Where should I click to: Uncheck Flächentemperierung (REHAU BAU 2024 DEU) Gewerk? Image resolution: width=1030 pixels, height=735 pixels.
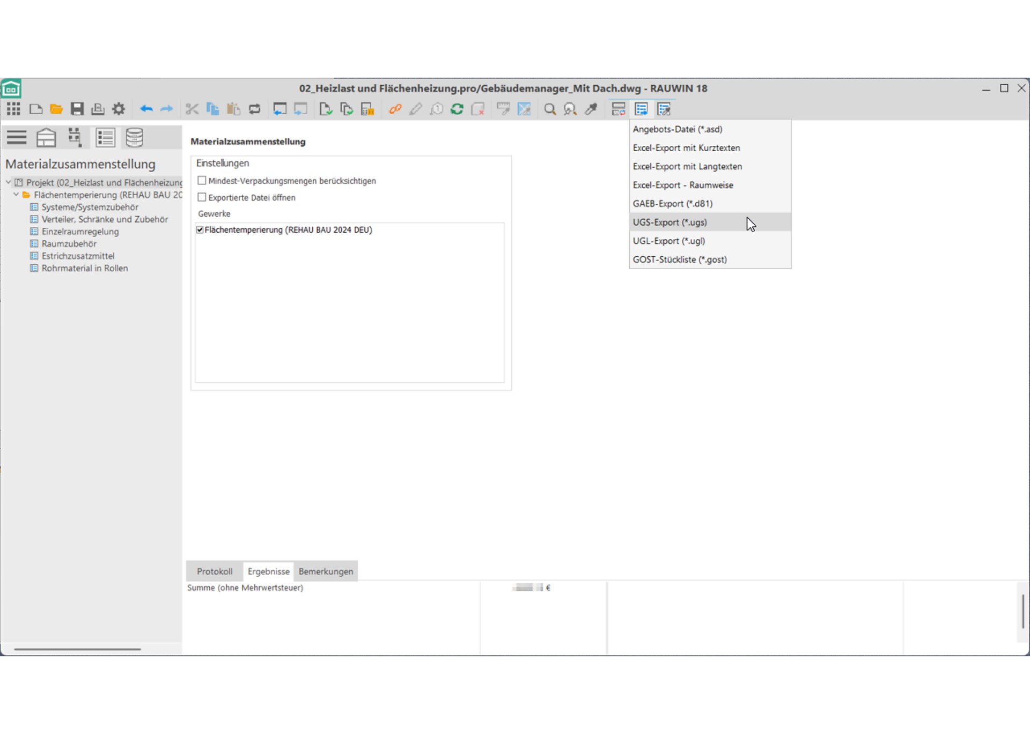(200, 230)
